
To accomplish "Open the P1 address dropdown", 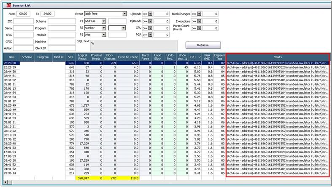I will 104,21.
